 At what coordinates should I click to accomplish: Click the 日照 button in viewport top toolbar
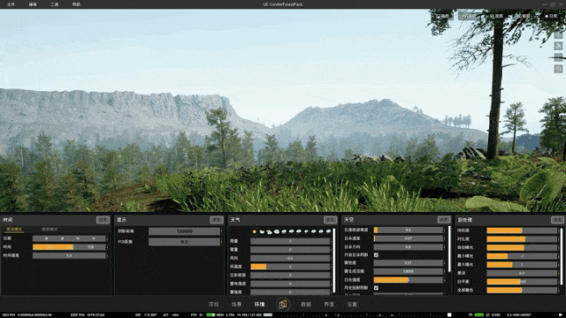(x=551, y=16)
